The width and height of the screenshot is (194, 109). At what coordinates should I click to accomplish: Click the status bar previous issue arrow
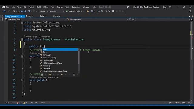click(32, 103)
